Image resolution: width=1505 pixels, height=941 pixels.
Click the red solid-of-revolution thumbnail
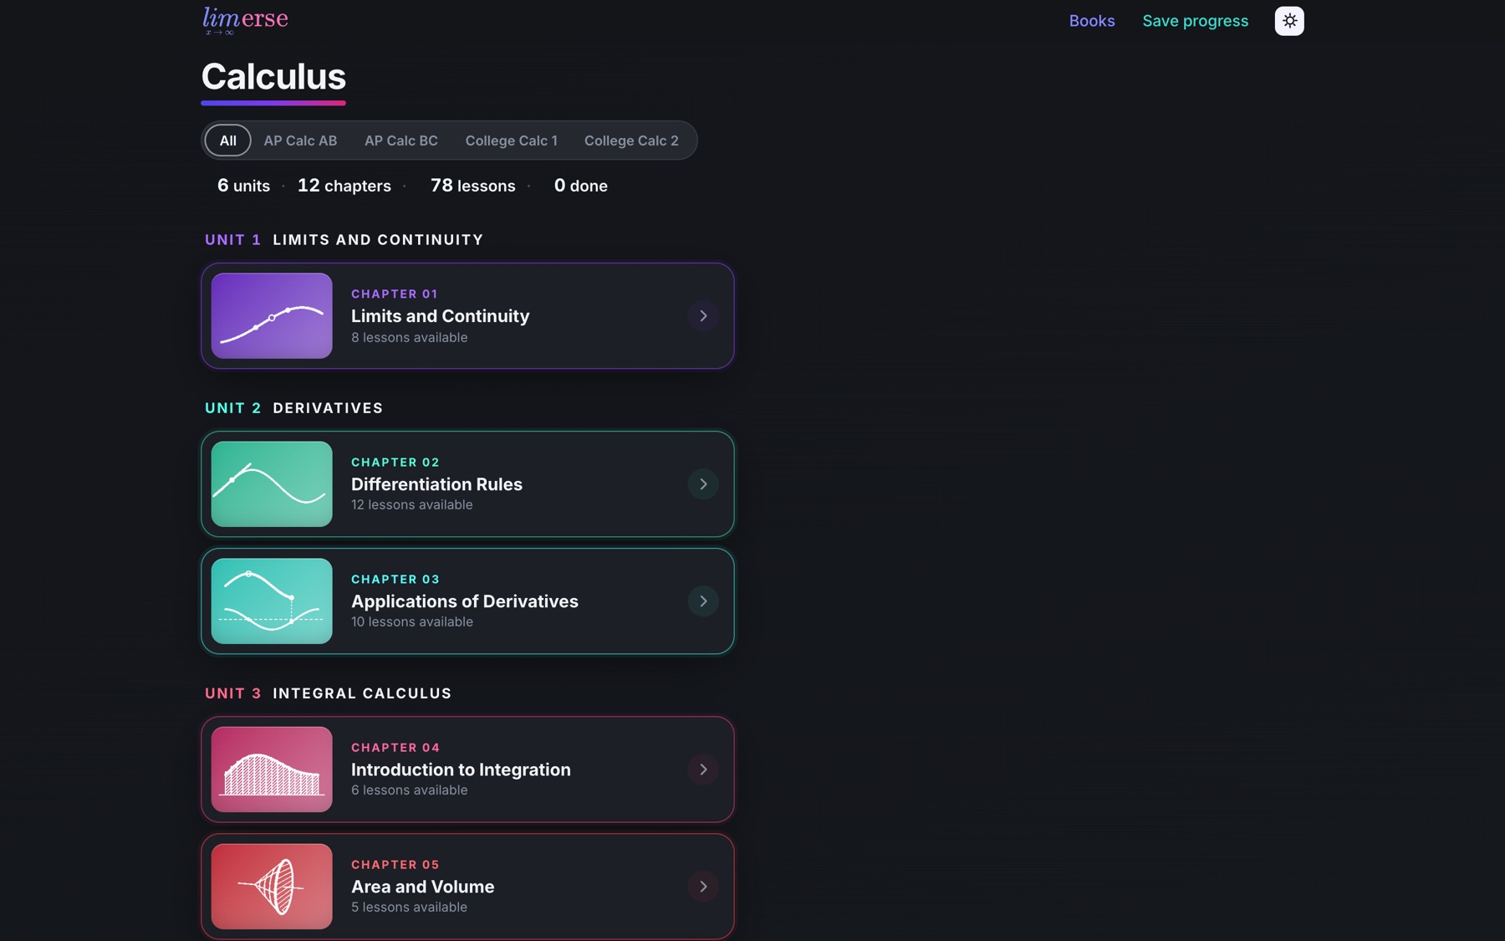point(272,887)
